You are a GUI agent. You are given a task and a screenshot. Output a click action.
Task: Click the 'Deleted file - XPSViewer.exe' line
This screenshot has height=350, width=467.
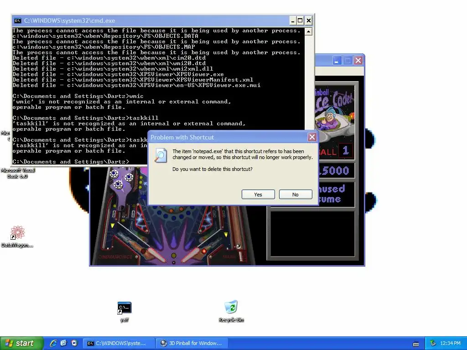coord(118,74)
